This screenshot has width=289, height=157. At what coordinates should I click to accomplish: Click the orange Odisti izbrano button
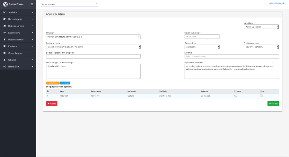coord(53,83)
